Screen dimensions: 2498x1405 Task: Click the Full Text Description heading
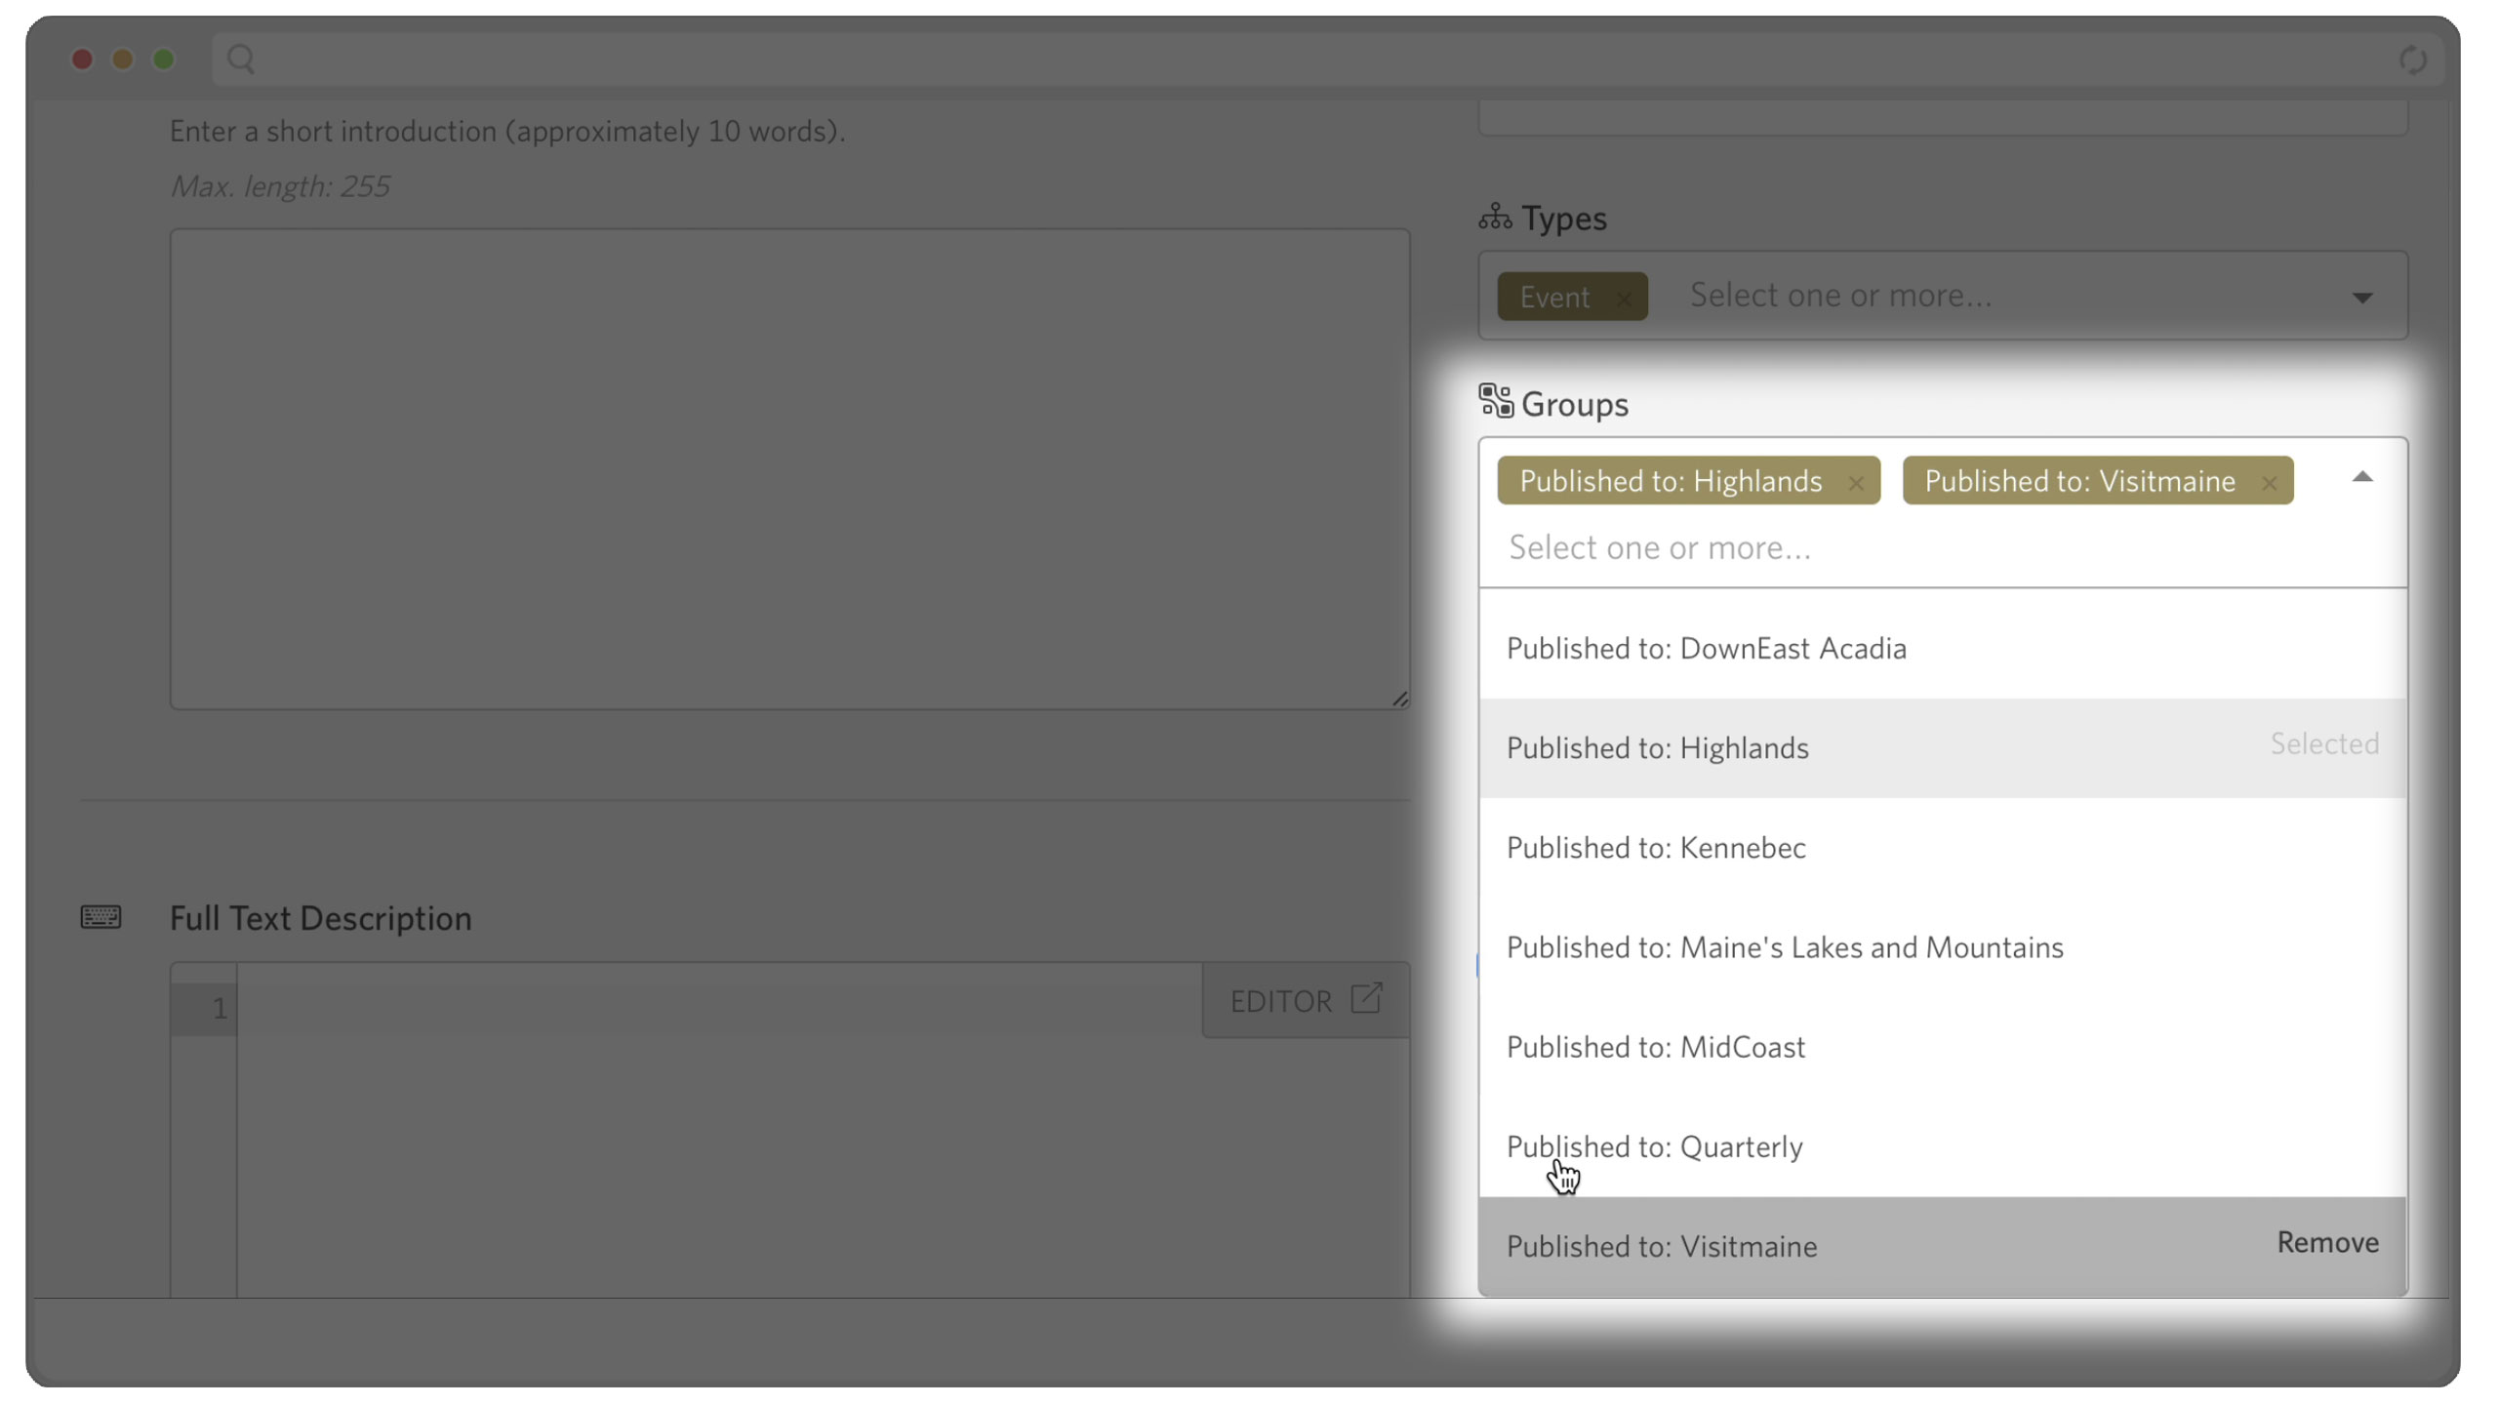(320, 919)
